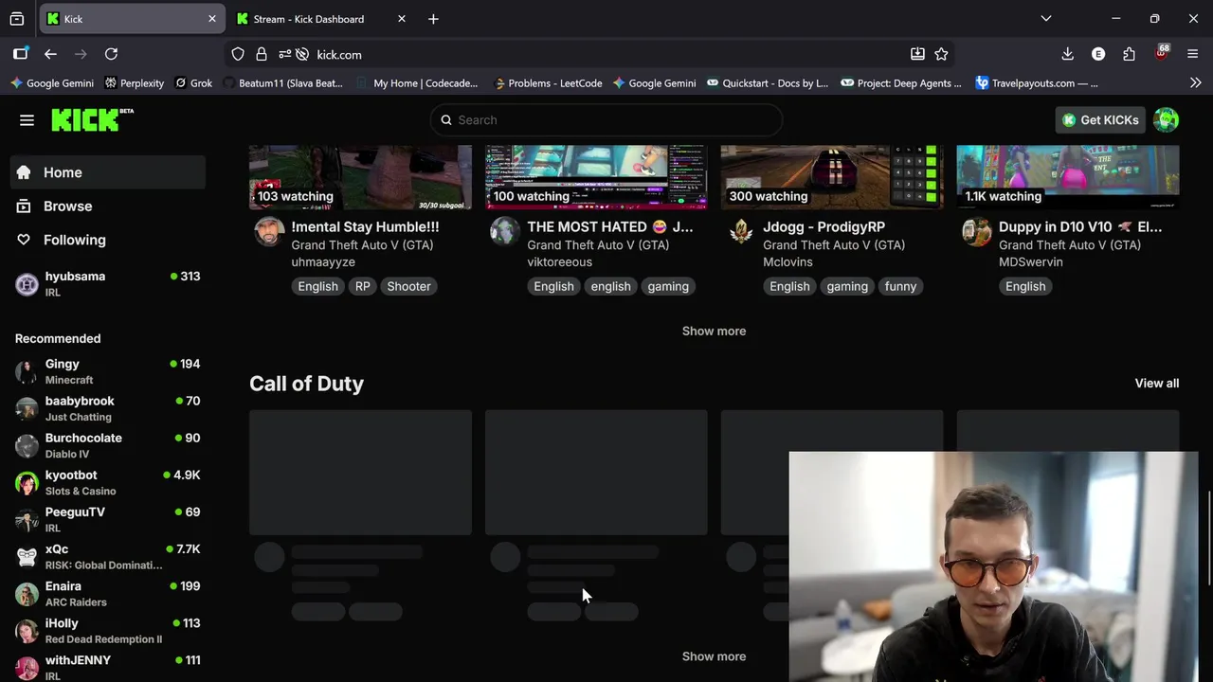Show more Call of Duty streams
The width and height of the screenshot is (1213, 682).
(714, 656)
